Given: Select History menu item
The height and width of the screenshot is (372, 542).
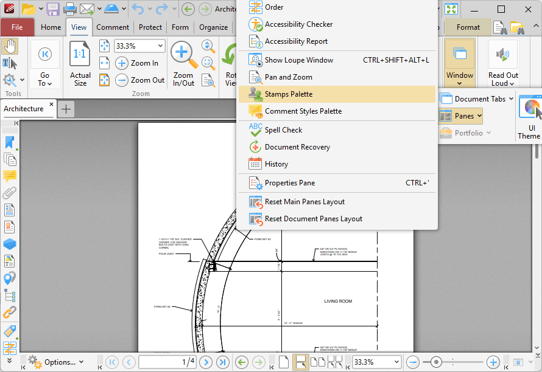Looking at the screenshot, I should (337, 164).
